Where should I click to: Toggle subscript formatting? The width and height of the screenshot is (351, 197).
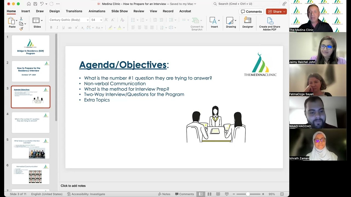pos(82,28)
